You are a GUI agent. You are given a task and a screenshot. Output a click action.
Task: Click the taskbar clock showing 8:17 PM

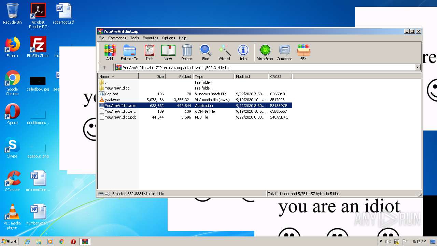(x=419, y=242)
